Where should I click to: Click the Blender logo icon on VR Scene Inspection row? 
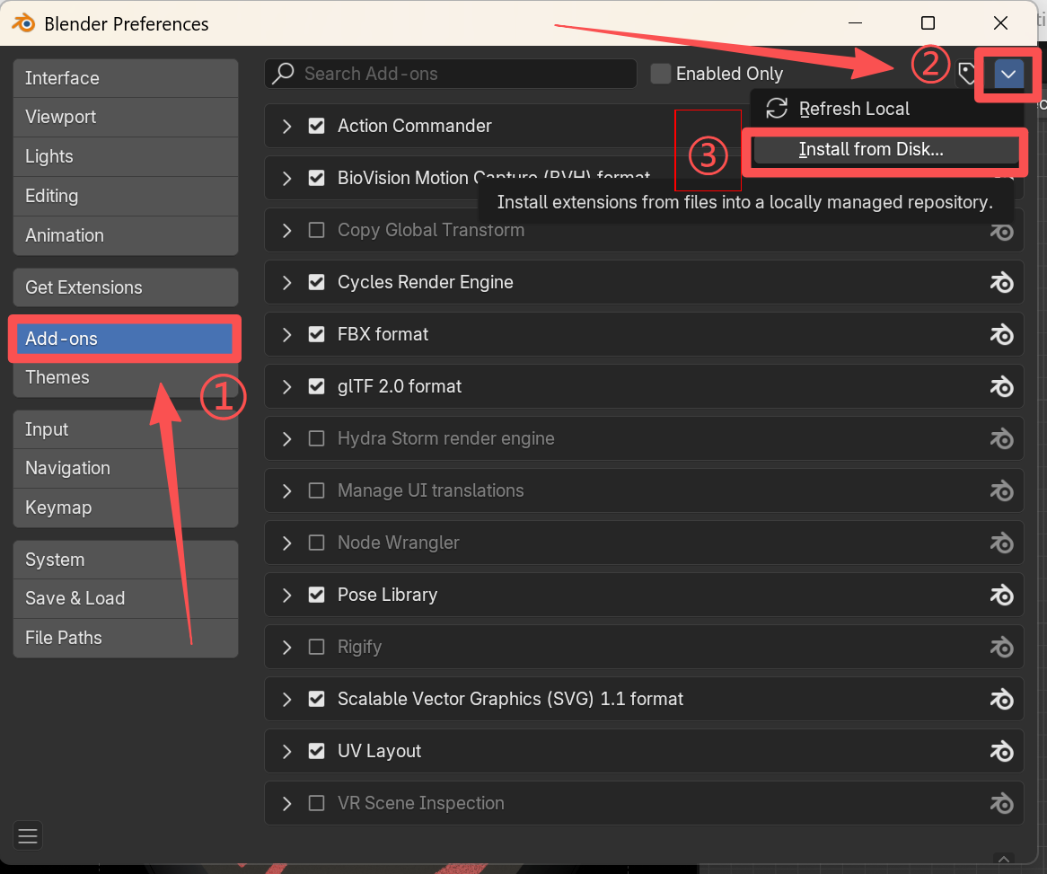(x=1001, y=804)
